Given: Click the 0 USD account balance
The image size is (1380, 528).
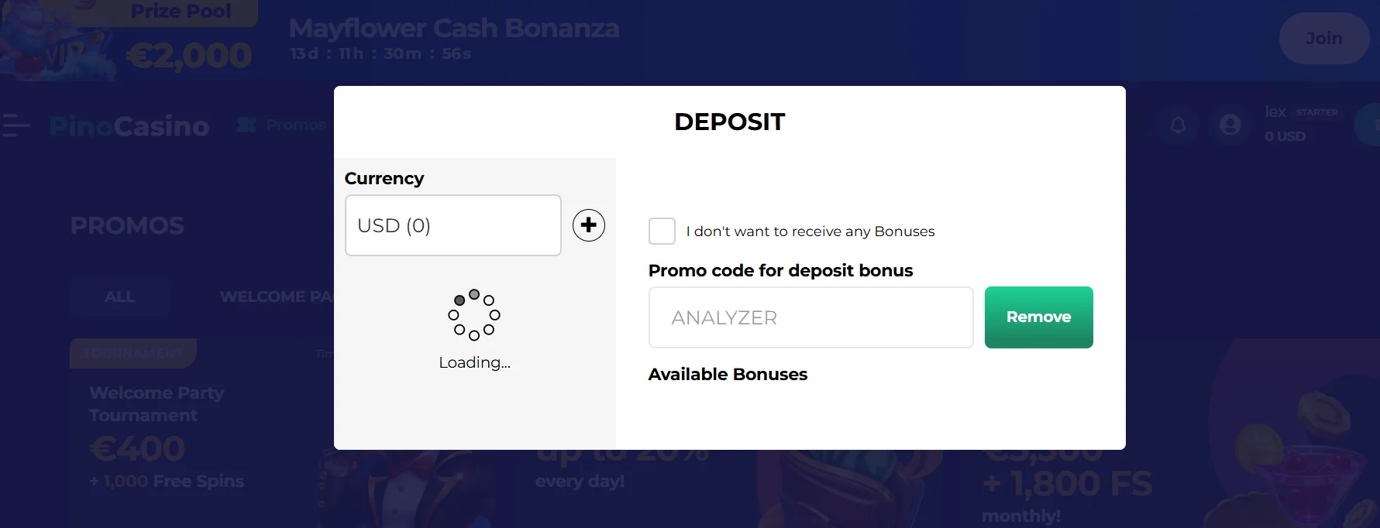Looking at the screenshot, I should click(1285, 136).
